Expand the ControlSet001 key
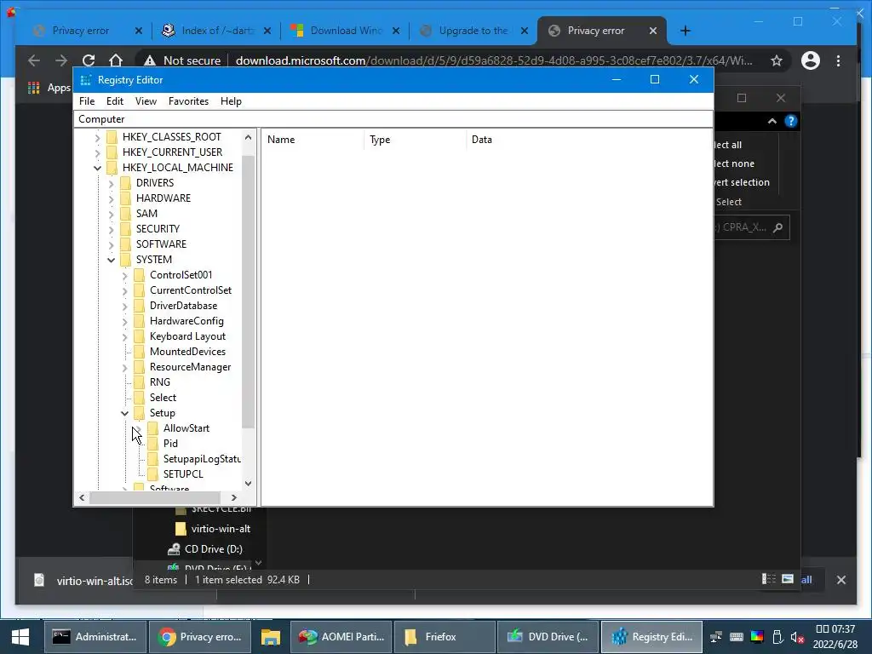The height and width of the screenshot is (654, 872). [x=124, y=275]
